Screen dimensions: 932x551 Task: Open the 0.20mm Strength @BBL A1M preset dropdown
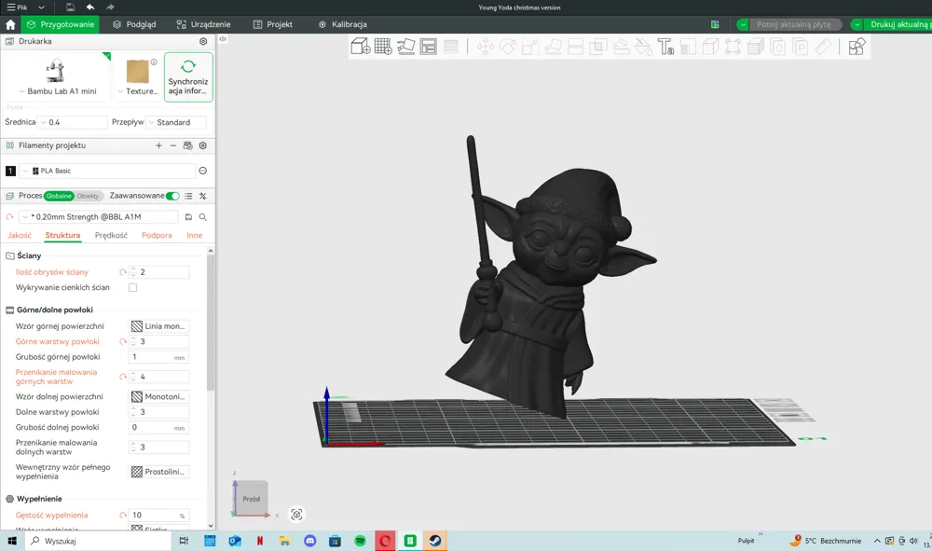pyautogui.click(x=99, y=217)
